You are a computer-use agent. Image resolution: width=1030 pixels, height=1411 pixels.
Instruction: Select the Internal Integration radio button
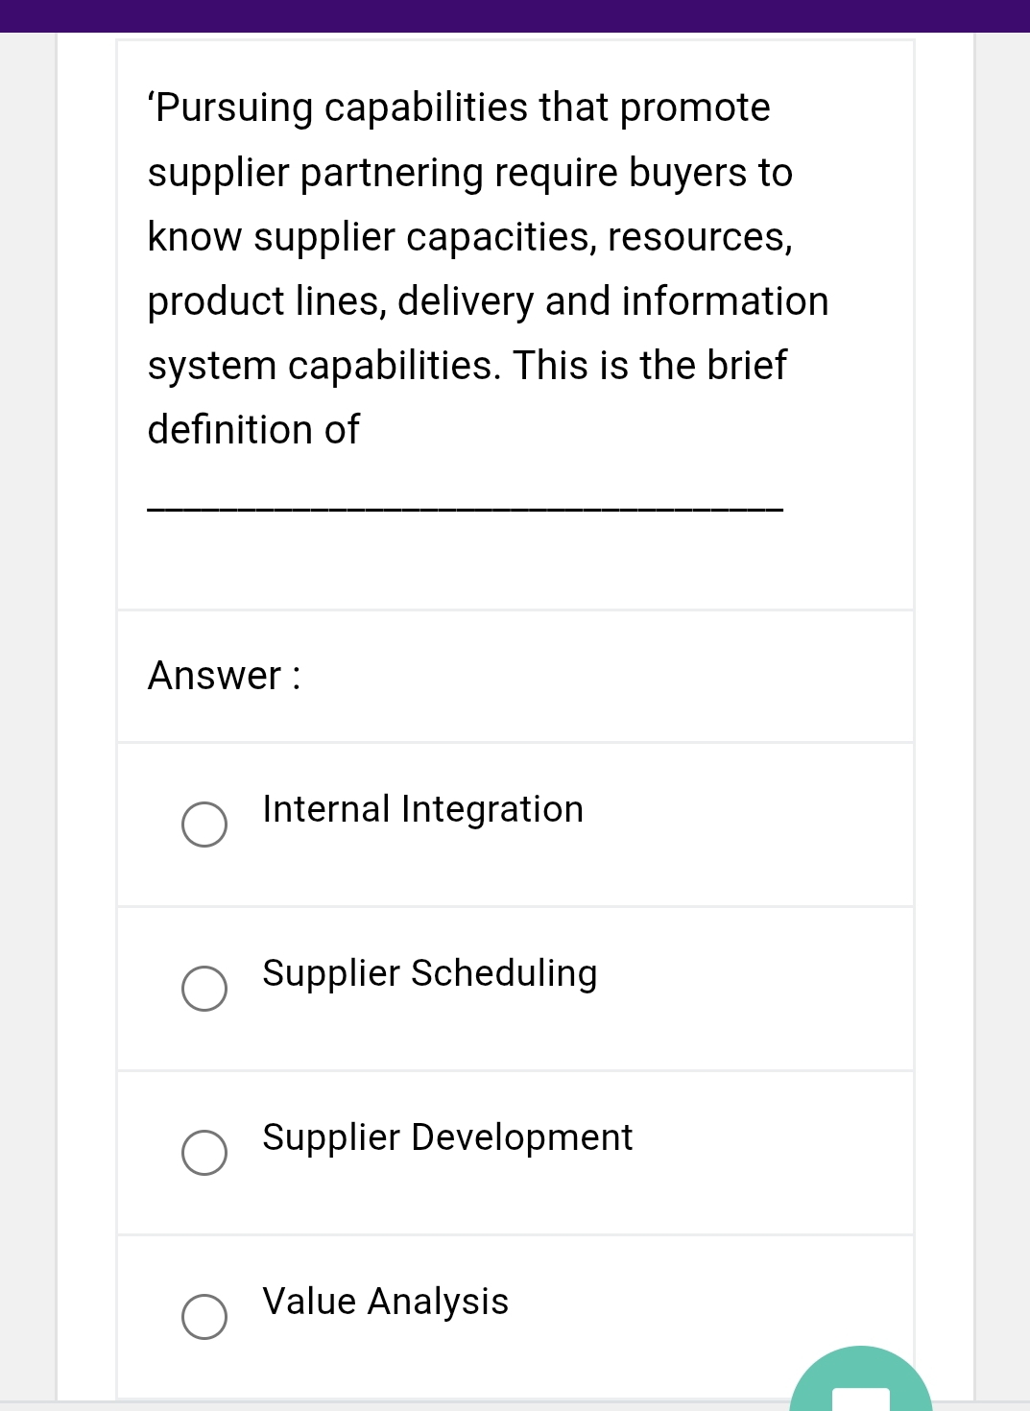point(204,824)
